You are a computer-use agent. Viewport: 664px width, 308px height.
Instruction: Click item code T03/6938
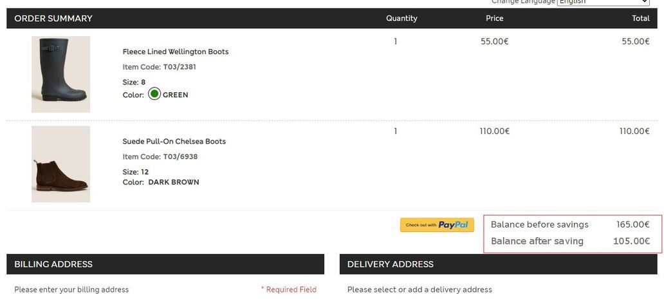coord(180,157)
